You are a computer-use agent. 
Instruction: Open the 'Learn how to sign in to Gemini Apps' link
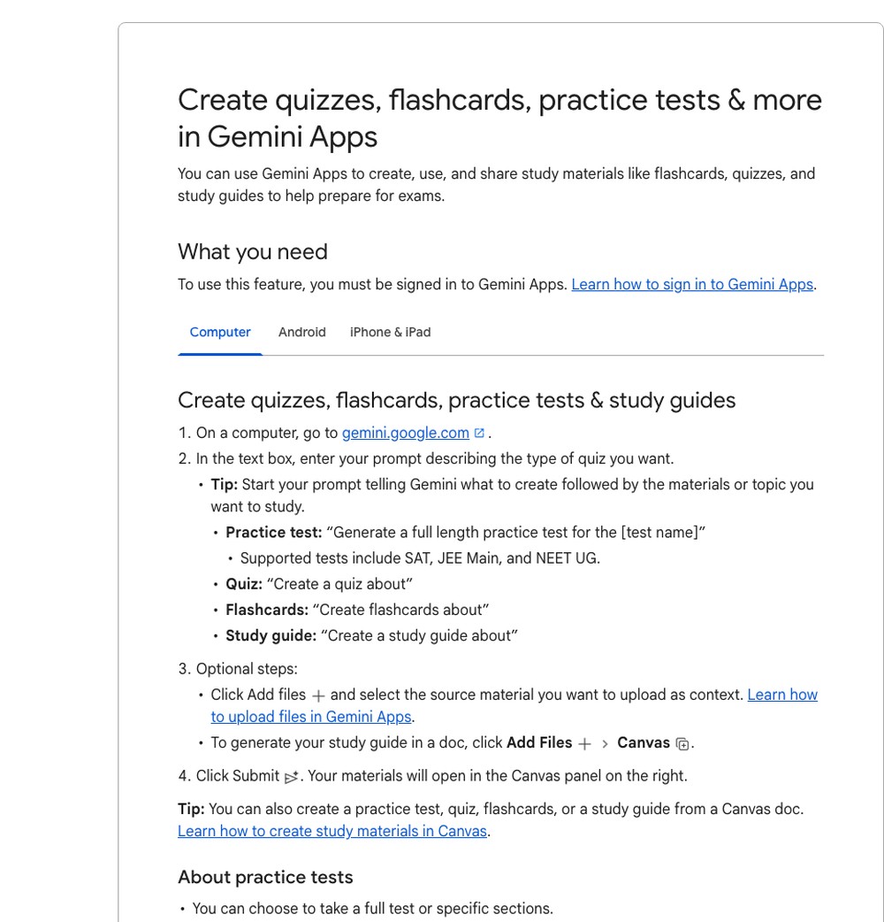[692, 285]
